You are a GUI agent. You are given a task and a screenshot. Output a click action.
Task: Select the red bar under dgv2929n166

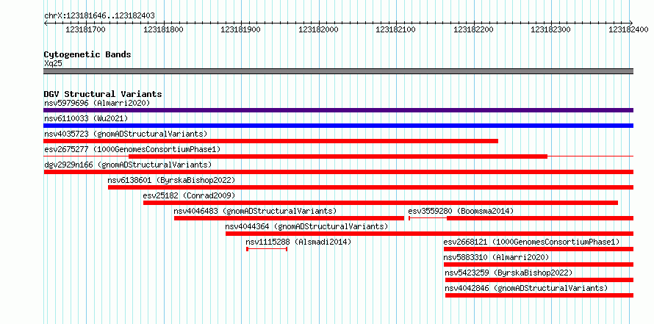pos(338,172)
